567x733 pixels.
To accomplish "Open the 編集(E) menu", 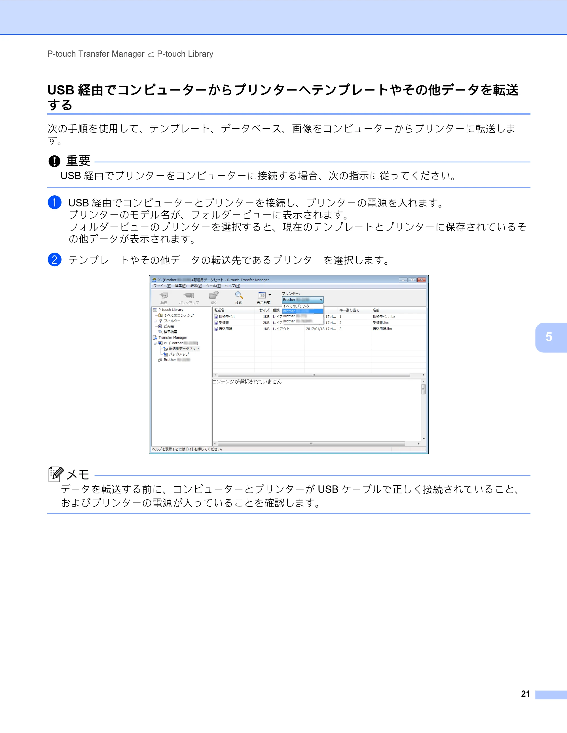I will (181, 286).
